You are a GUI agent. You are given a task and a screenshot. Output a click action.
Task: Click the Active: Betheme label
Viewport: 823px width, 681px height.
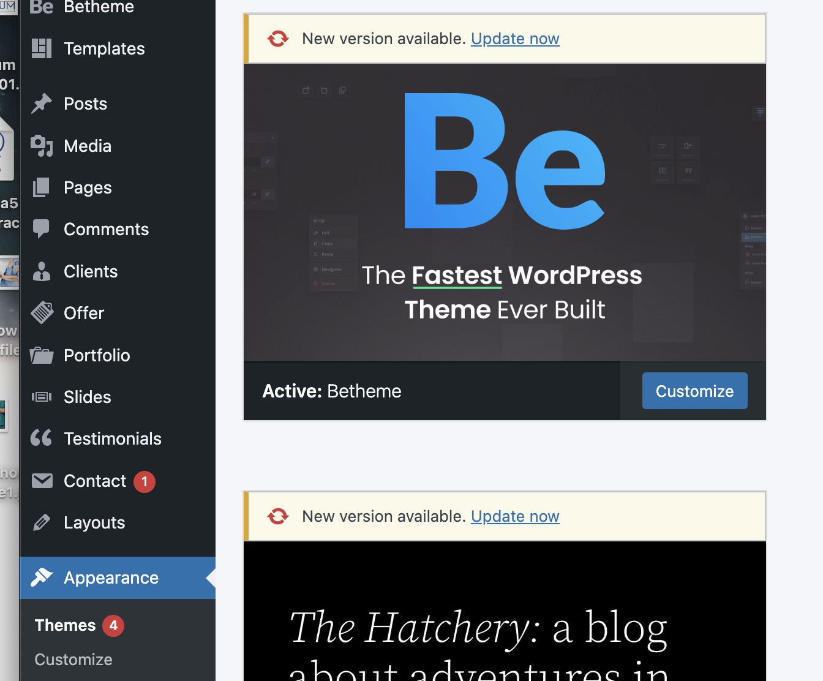pos(332,391)
